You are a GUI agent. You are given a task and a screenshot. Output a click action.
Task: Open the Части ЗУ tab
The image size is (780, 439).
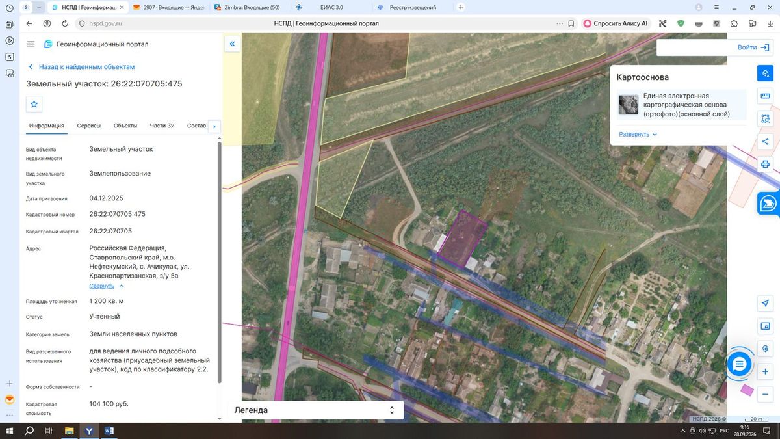pos(162,126)
